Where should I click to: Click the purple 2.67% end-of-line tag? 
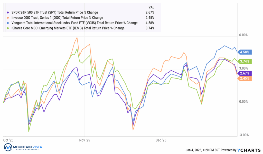(x=245, y=73)
